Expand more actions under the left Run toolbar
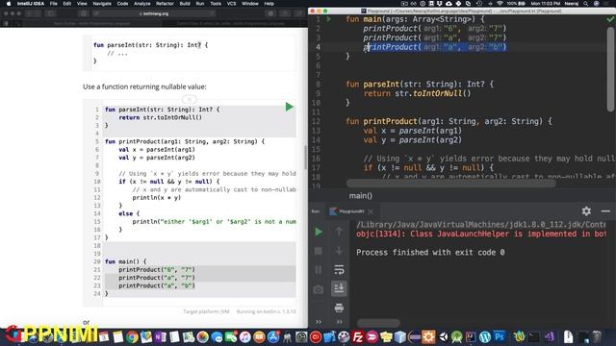The image size is (616, 346). click(319, 322)
